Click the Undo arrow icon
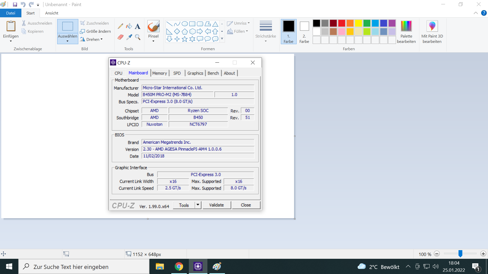 (x=23, y=5)
